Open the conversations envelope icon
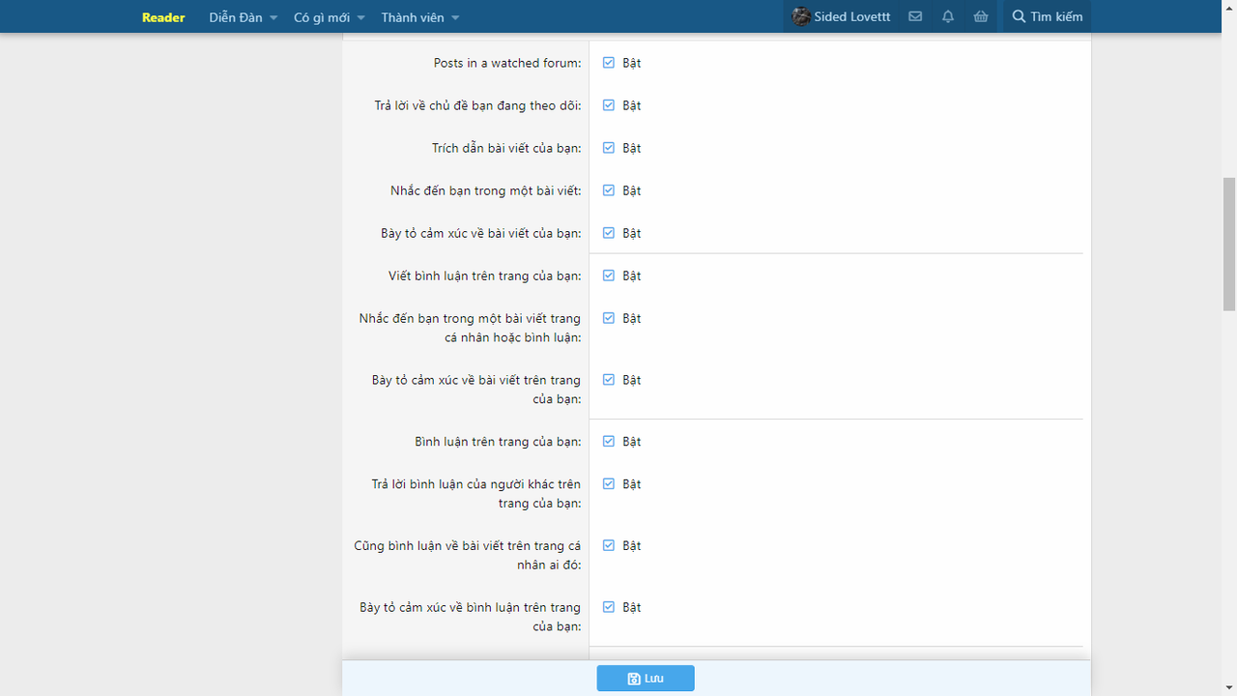The width and height of the screenshot is (1237, 696). point(915,16)
